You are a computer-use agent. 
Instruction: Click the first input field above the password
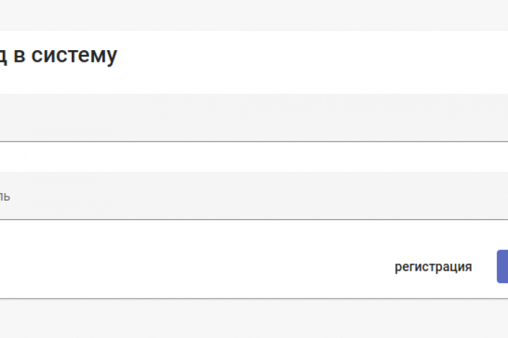pyautogui.click(x=254, y=118)
